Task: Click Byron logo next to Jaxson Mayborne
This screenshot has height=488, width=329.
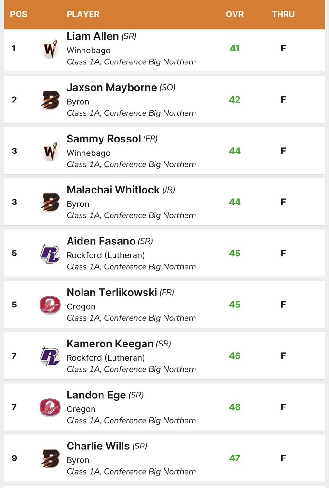Action: [50, 100]
